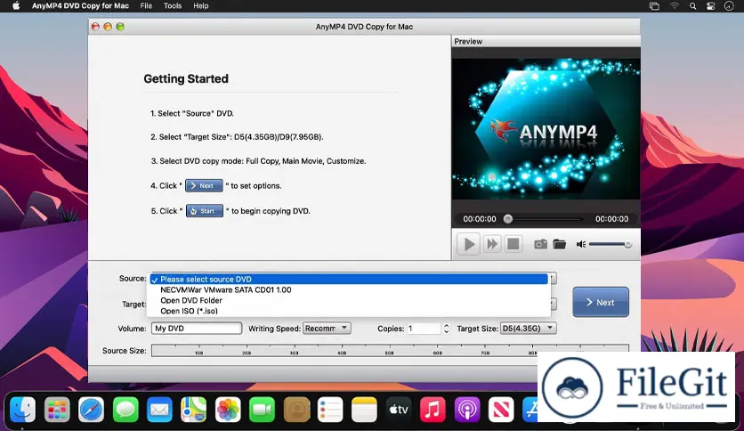Click the Copies number field
The image size is (744, 431).
coord(424,328)
